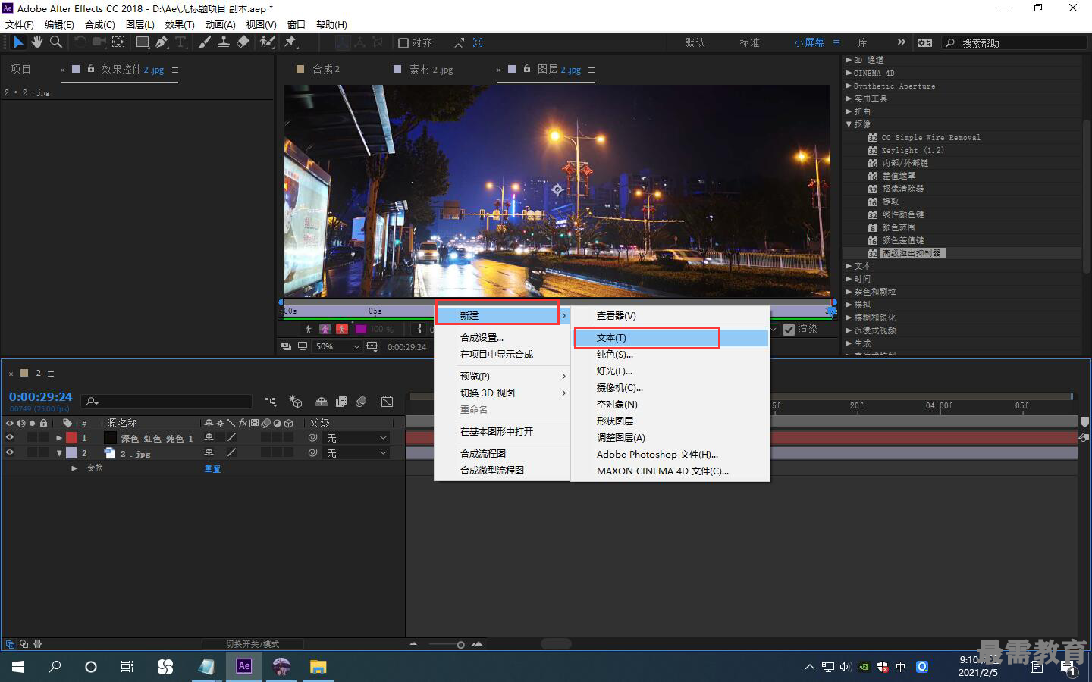Select the Hand tool
Image resolution: width=1092 pixels, height=682 pixels.
tap(36, 42)
